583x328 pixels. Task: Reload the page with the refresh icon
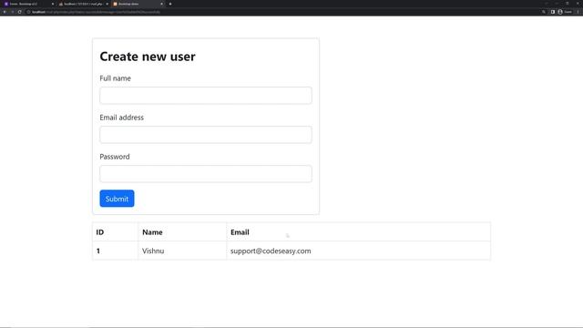(x=20, y=12)
